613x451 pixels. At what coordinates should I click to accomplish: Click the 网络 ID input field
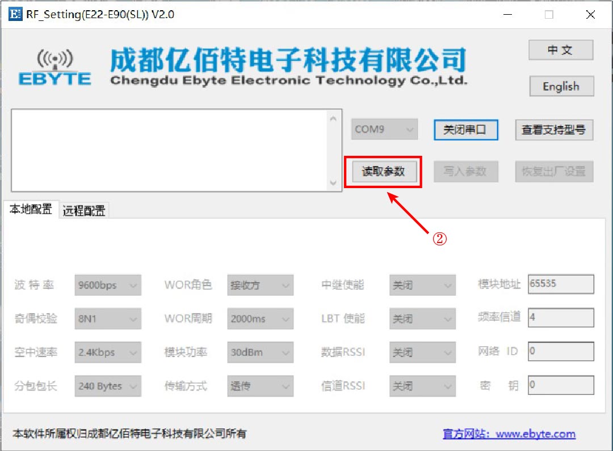coord(561,351)
